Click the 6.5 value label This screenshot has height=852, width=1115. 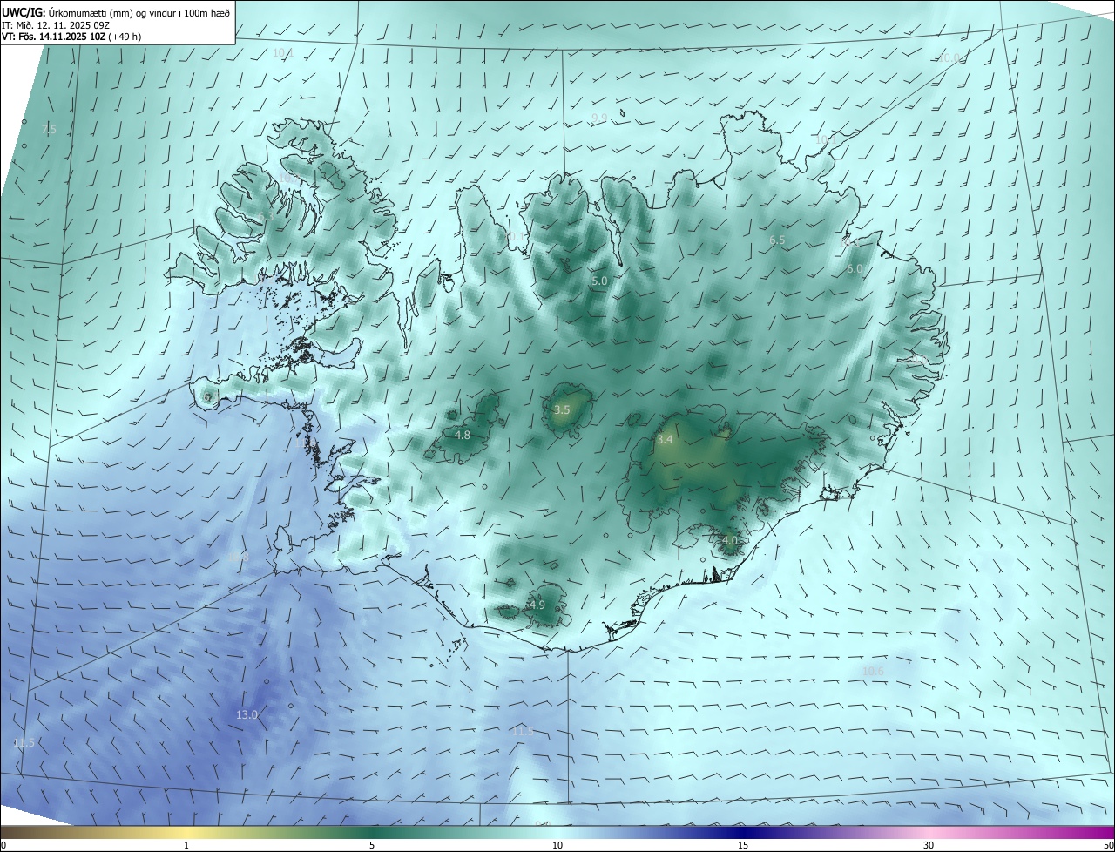tap(777, 240)
